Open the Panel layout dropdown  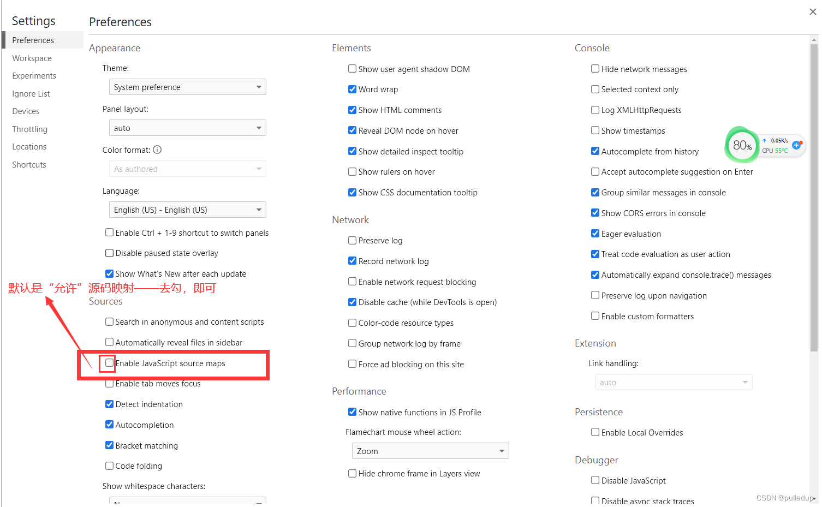[187, 128]
